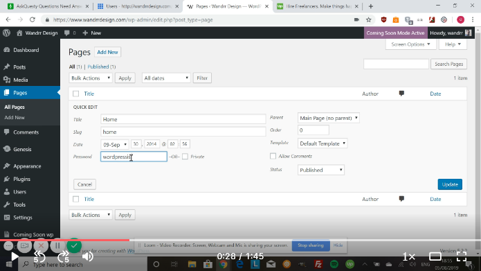Bookmark this page with star icon
Screen dimensions: 481x271
click(369, 19)
